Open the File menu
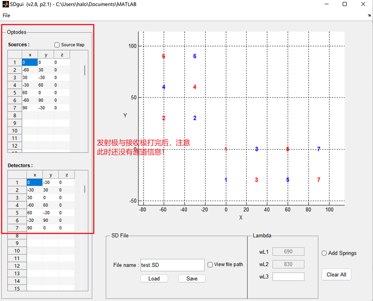 [6, 16]
